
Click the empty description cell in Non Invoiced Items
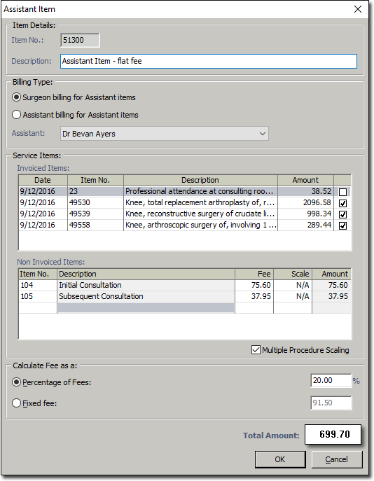pos(146,307)
